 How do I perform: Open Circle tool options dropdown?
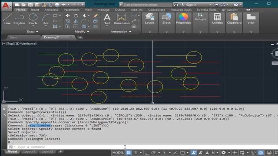pos(33,26)
